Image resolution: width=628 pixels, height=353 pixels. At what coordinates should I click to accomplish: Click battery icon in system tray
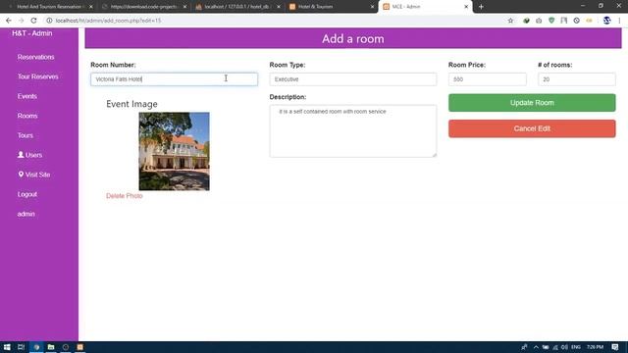click(x=546, y=347)
